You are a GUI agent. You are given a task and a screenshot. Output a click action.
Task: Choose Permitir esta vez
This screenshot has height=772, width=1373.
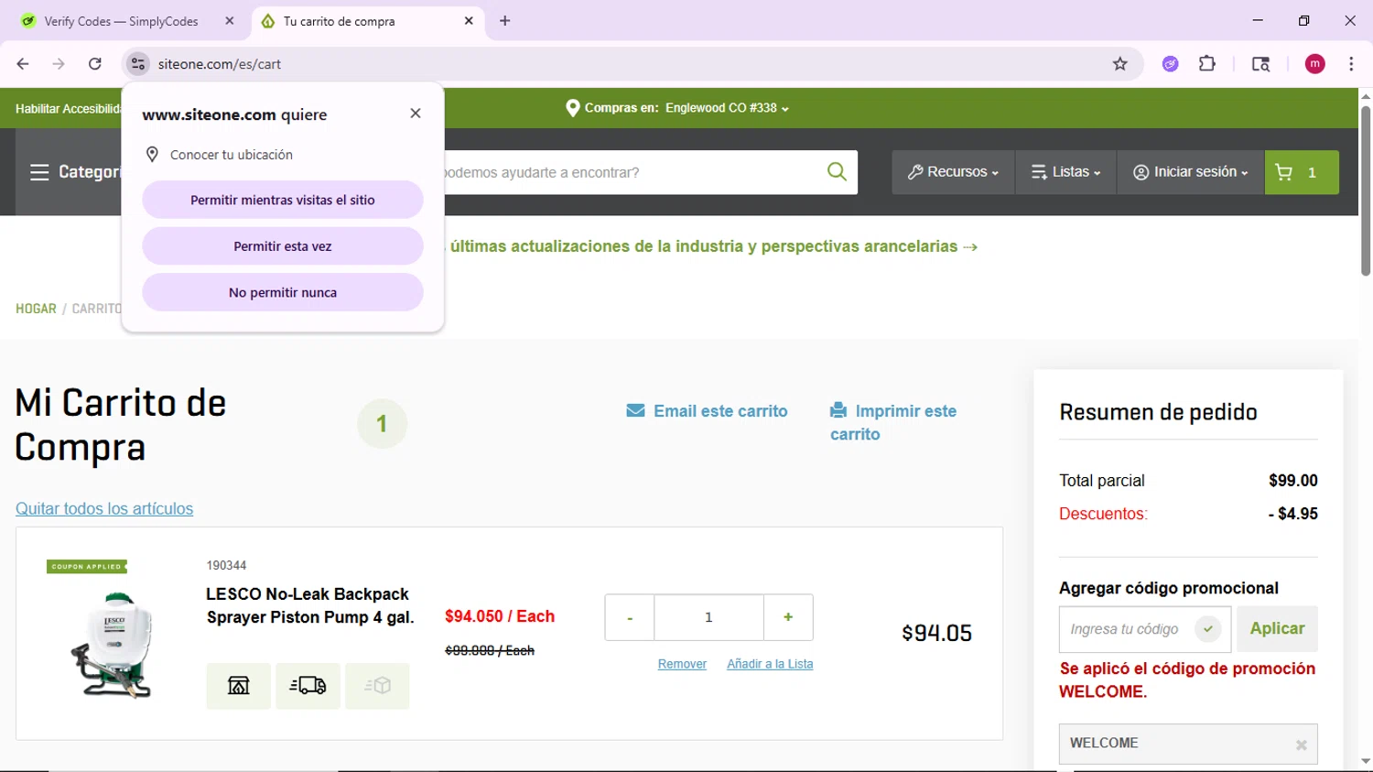point(283,246)
